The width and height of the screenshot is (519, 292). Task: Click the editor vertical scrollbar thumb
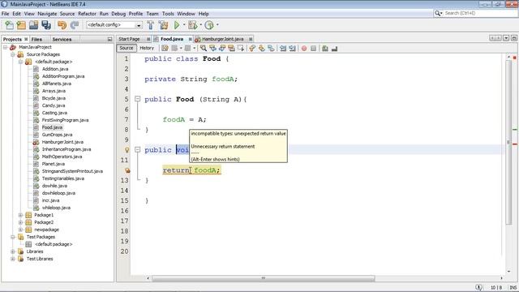508,143
